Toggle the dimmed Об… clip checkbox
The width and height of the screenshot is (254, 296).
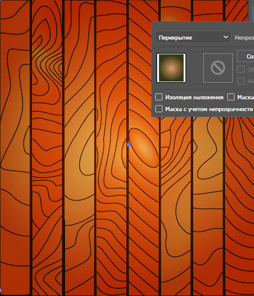pyautogui.click(x=241, y=69)
